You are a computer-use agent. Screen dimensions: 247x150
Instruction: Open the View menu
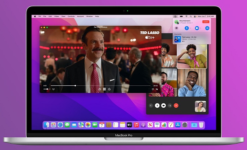(x=63, y=16)
